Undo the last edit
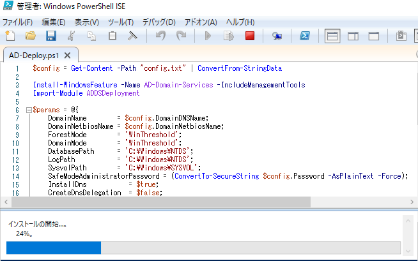This screenshot has height=261, width=418. (x=161, y=36)
